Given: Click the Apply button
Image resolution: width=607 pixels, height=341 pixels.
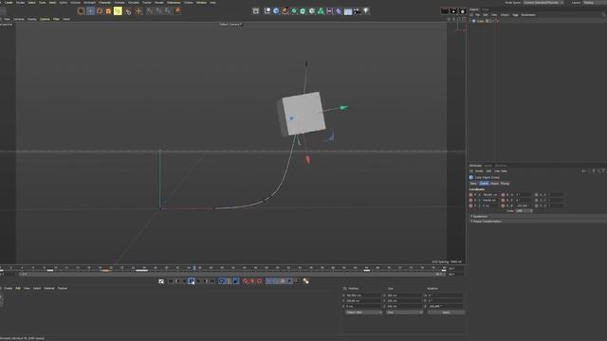Looking at the screenshot, I should (446, 312).
